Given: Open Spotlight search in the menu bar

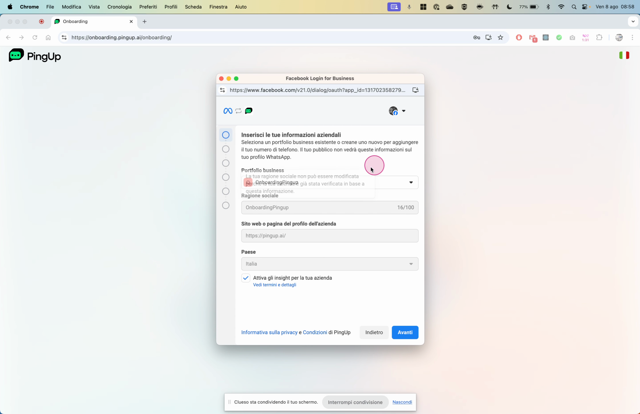Looking at the screenshot, I should tap(574, 7).
